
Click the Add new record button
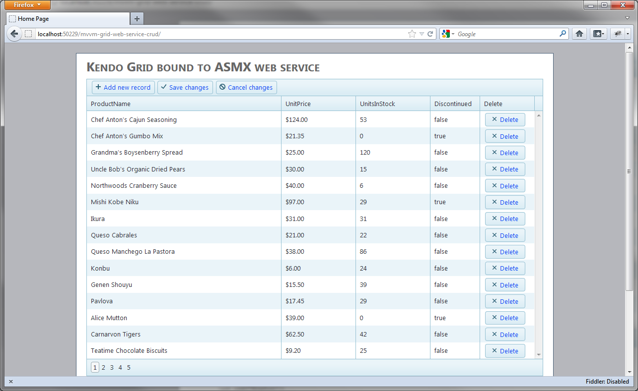[123, 87]
